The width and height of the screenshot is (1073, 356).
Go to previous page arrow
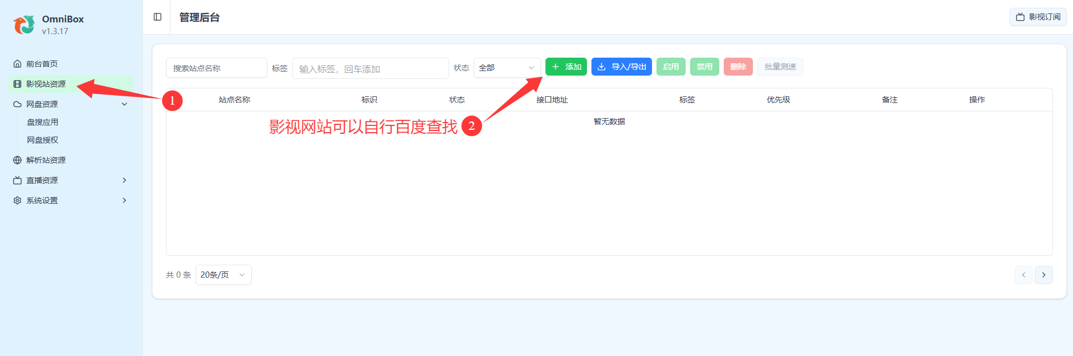[x=1024, y=275]
